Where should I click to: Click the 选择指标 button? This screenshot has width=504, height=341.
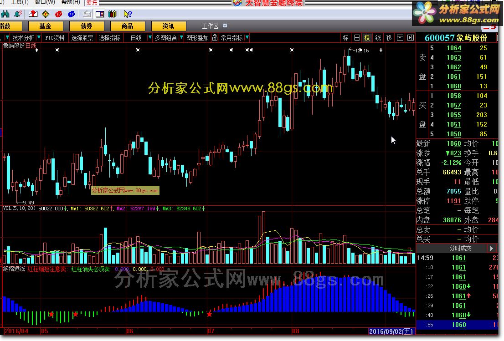click(110, 38)
